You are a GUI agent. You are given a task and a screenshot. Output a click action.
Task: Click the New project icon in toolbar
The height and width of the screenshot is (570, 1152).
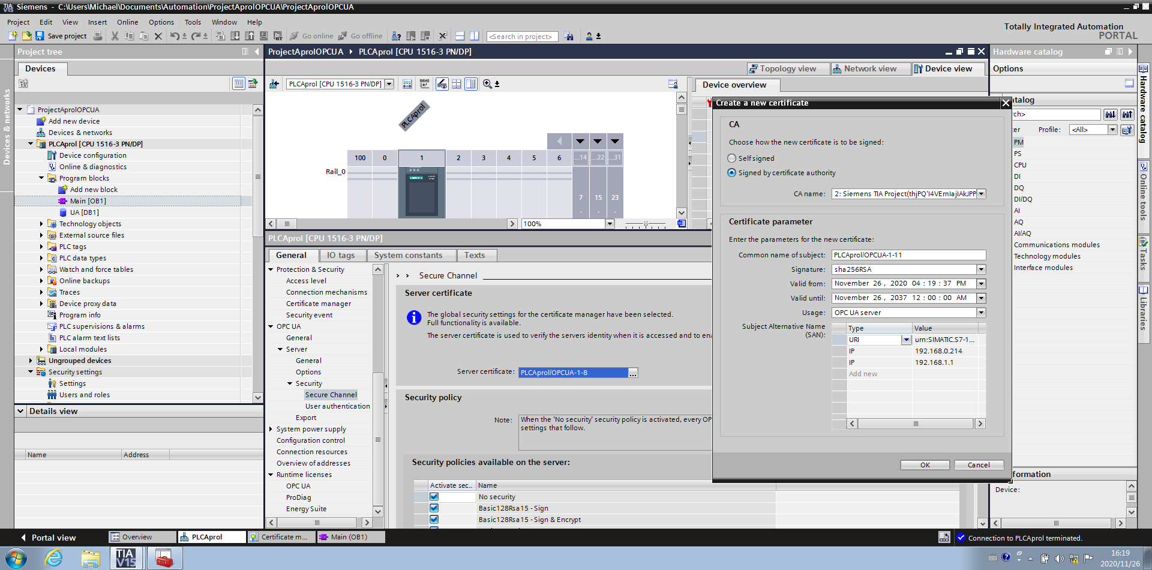[13, 36]
